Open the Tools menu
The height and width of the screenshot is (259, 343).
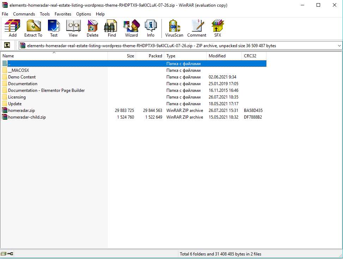[45, 14]
